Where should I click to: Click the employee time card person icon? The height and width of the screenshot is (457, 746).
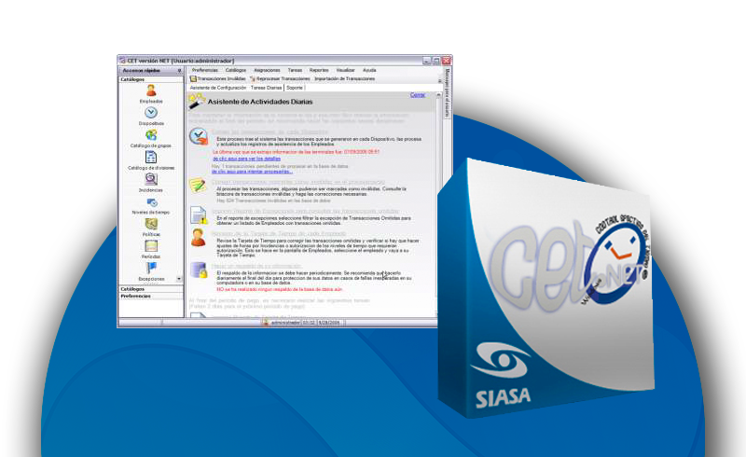pos(198,238)
